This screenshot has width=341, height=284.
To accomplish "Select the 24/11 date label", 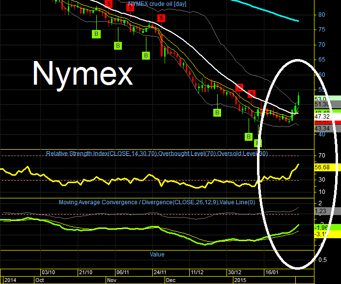I will (160, 272).
